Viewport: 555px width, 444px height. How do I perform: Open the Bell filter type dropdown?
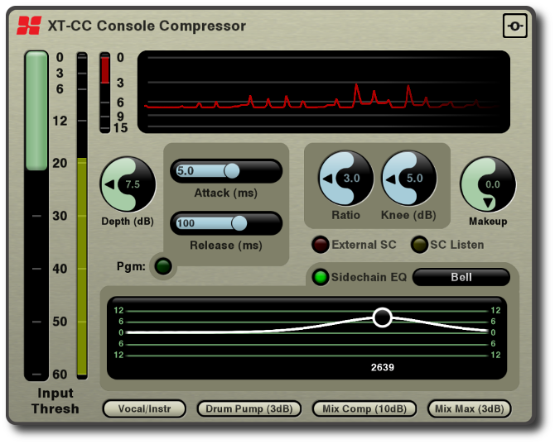point(461,277)
